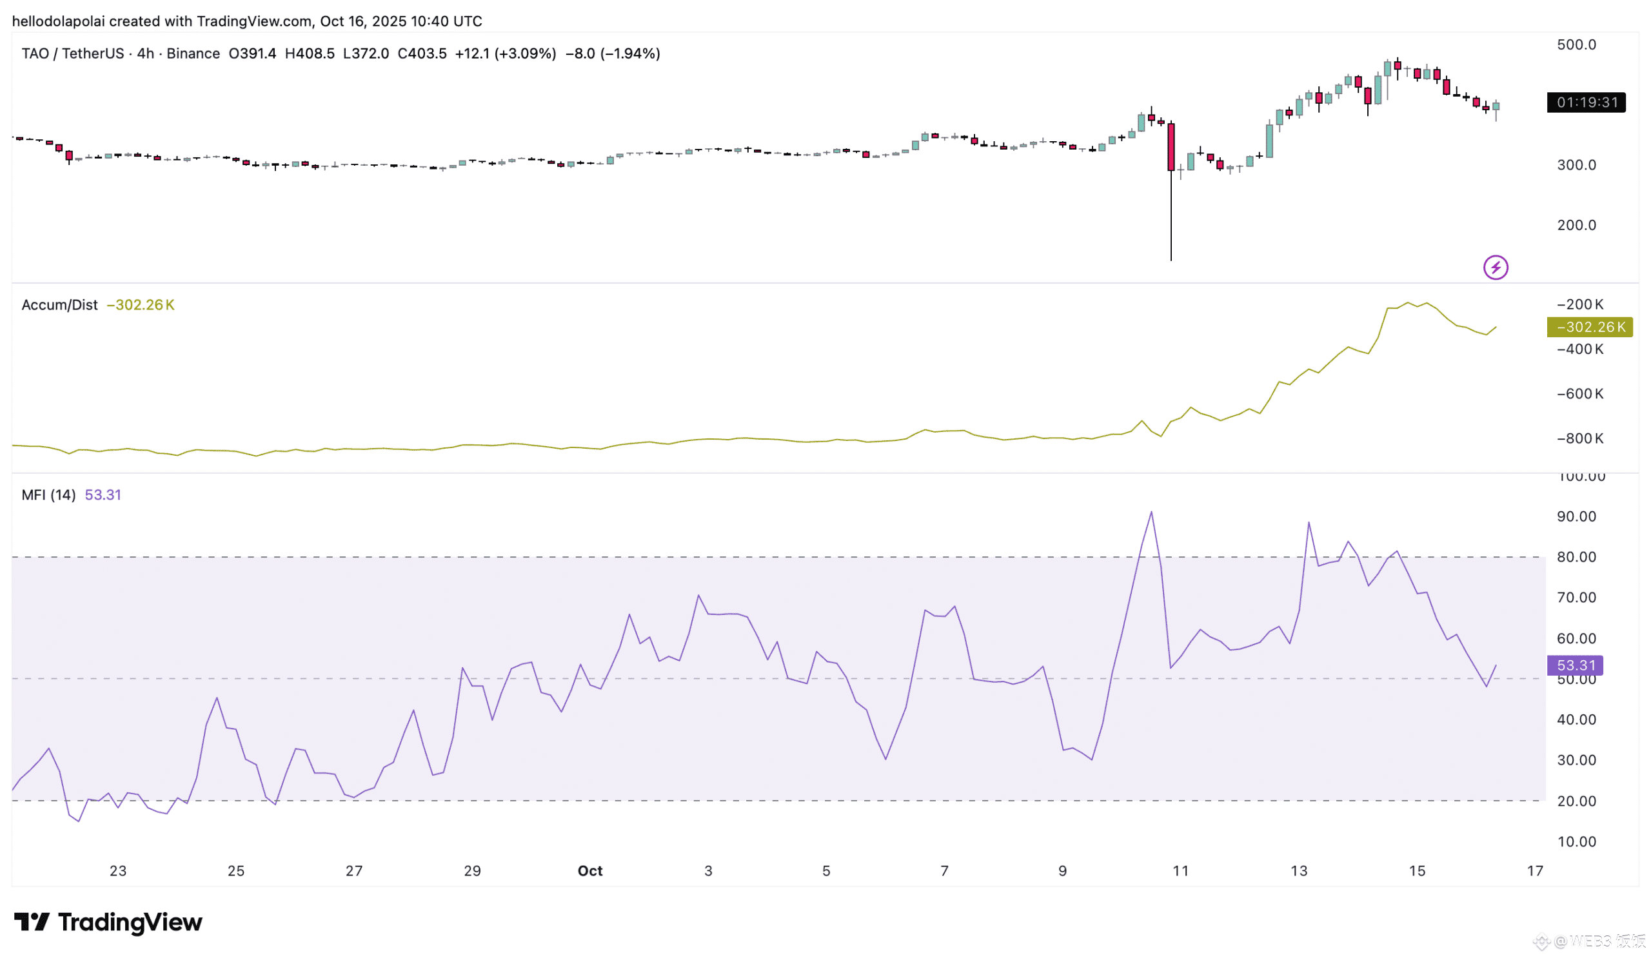
Task: Click the purple MFI value 53.31 in legend
Action: [x=103, y=495]
